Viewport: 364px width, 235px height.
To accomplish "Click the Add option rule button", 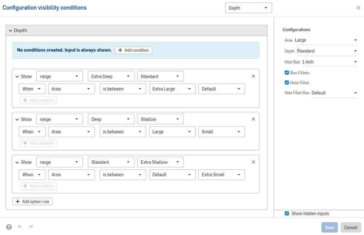I will tap(32, 201).
